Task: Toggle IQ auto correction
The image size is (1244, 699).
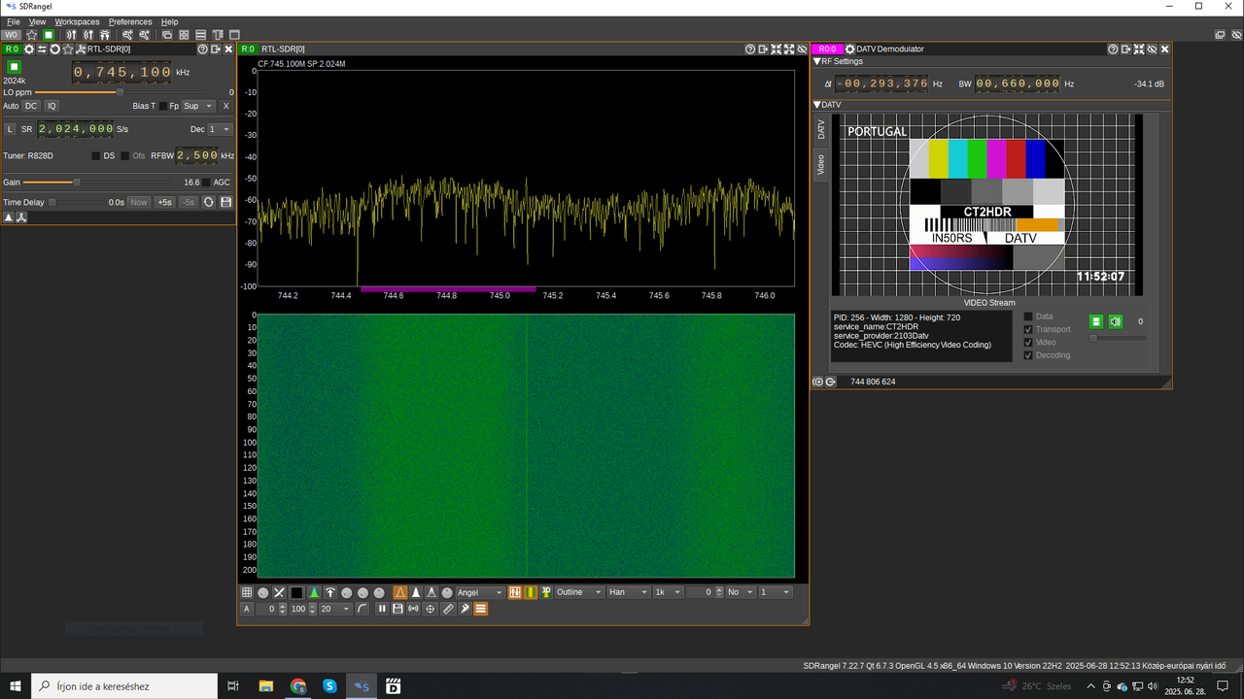Action: click(x=52, y=106)
